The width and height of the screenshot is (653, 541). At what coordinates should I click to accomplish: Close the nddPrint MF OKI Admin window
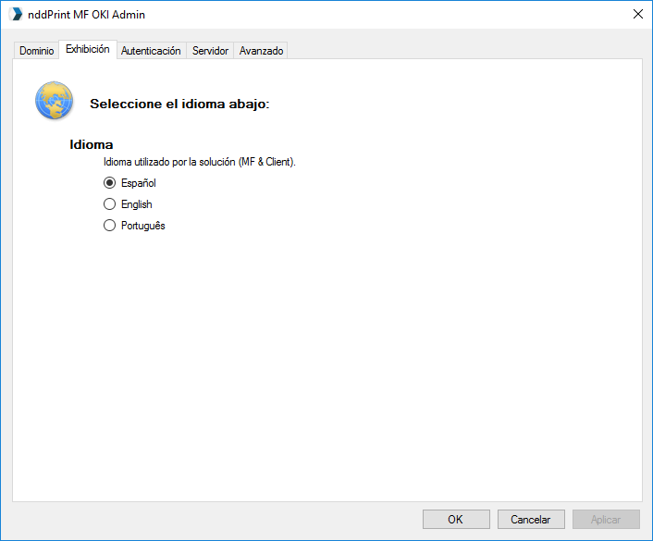(x=637, y=14)
